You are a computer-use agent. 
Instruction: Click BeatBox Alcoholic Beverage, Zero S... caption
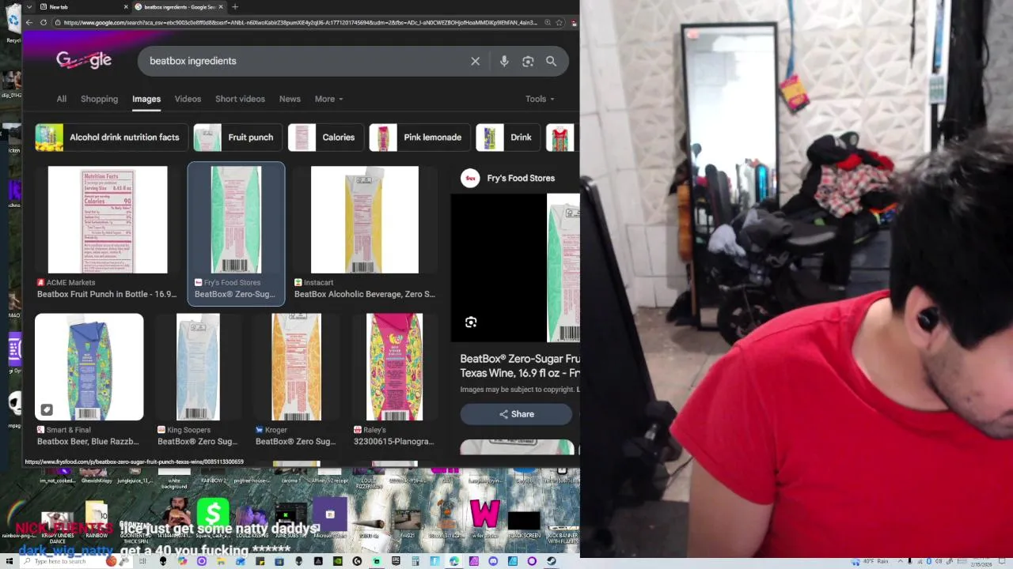tap(364, 294)
